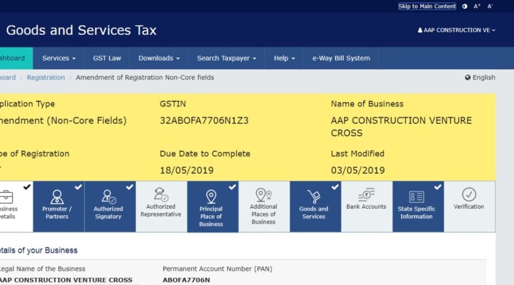Screen dimensions: 514x285
Task: Decrease font size with A- button
Action: coord(490,7)
